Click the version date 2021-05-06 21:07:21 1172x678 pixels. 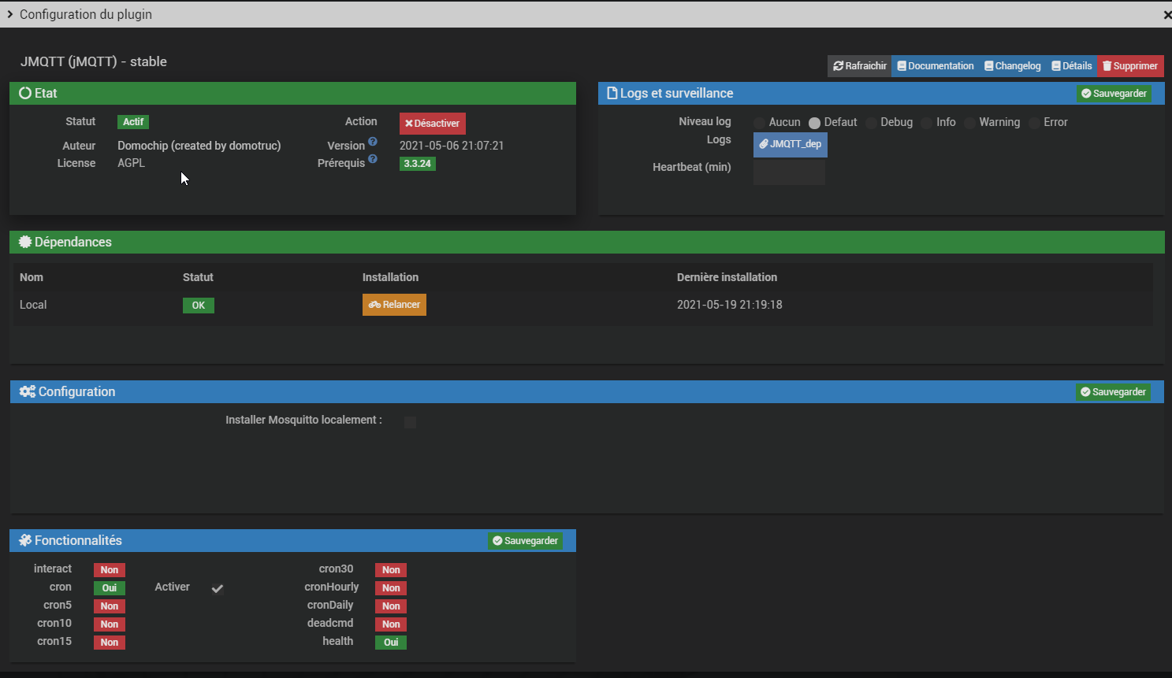click(452, 146)
